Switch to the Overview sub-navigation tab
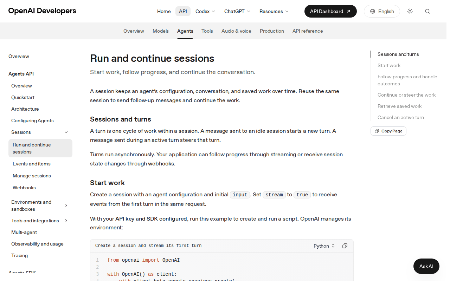450x281 pixels. click(134, 31)
